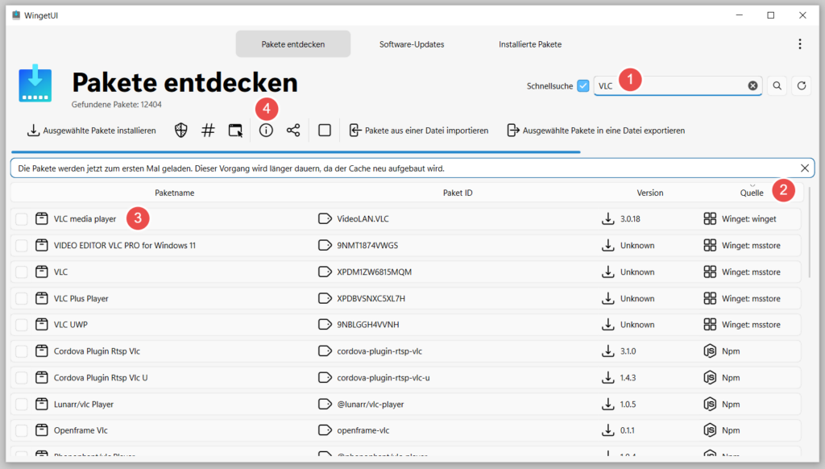This screenshot has width=825, height=469.
Task: Dismiss the cache loading notification
Action: [x=805, y=168]
